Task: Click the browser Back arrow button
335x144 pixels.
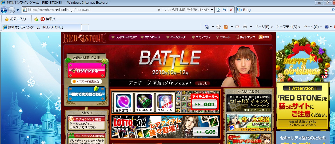Action: [x=4, y=10]
